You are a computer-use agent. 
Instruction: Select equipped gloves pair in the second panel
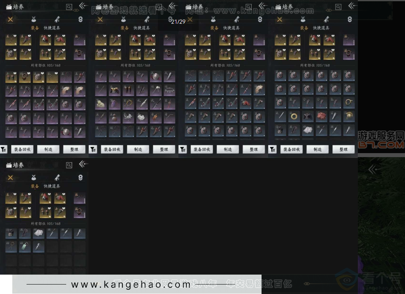[x=135, y=54]
